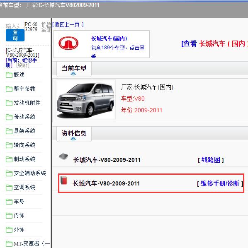This screenshot has width=248, height=248.
Task: Select 整车参数 tree item label
Action: (24, 89)
